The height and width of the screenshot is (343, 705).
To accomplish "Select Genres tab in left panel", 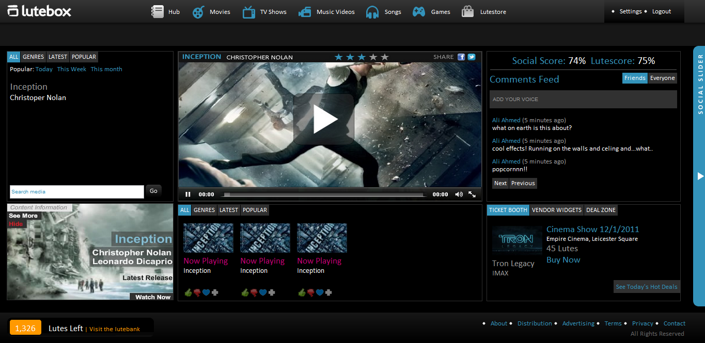I will click(x=33, y=57).
